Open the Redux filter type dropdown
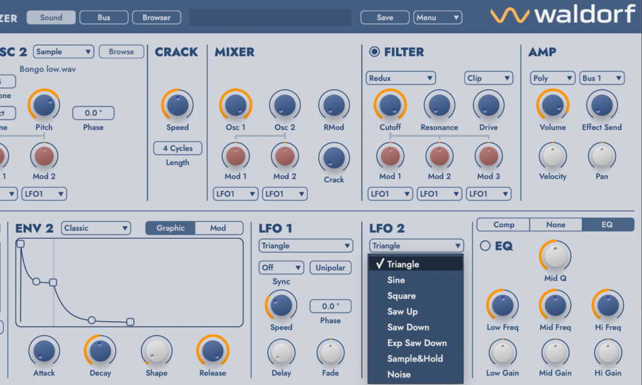This screenshot has width=642, height=385. (401, 78)
